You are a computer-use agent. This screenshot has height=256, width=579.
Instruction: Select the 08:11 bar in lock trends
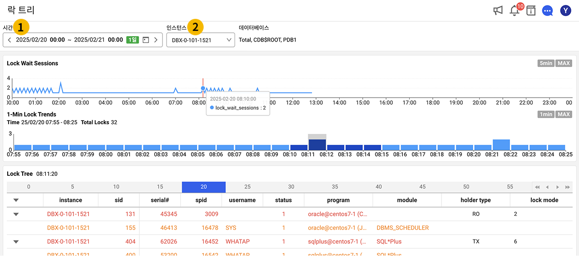pyautogui.click(x=317, y=144)
